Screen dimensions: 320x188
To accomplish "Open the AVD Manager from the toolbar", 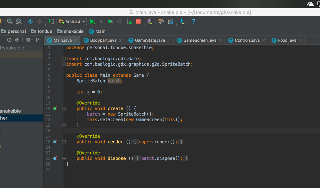I will click(x=149, y=22).
